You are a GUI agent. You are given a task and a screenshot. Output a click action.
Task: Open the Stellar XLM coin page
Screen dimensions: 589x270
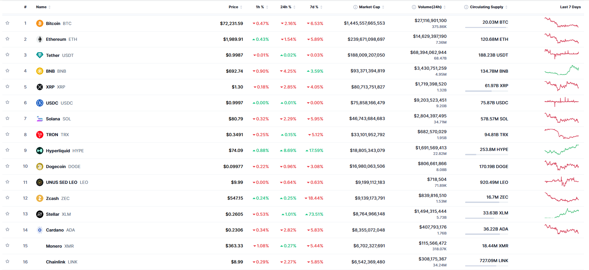(58, 214)
